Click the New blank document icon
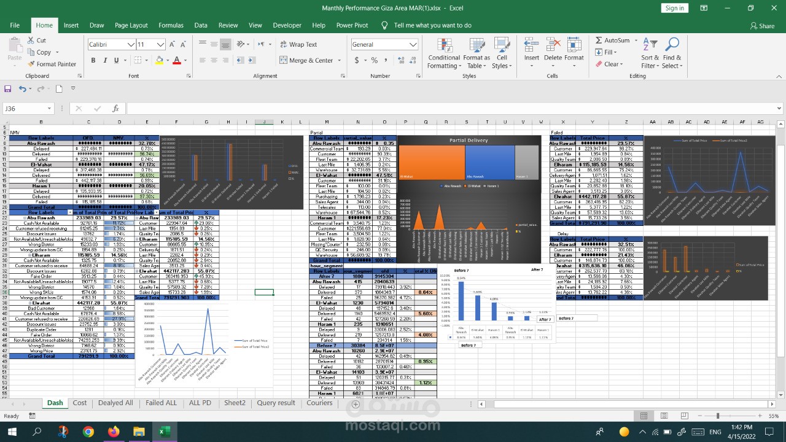Viewport: 786px width, 442px height. click(x=59, y=88)
